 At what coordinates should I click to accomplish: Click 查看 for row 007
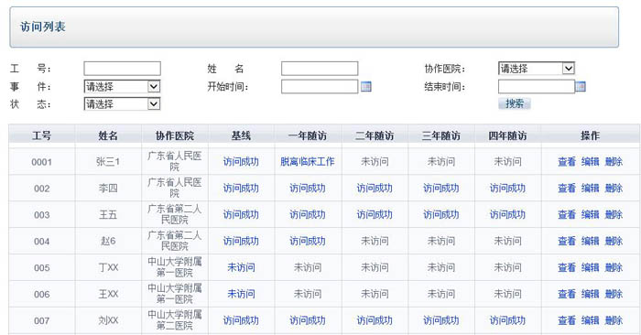567,320
